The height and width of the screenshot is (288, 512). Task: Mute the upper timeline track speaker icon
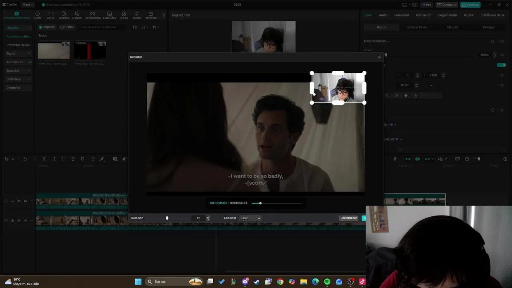[x=25, y=201]
